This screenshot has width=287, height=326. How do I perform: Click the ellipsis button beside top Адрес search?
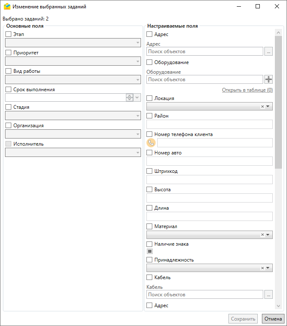(269, 51)
